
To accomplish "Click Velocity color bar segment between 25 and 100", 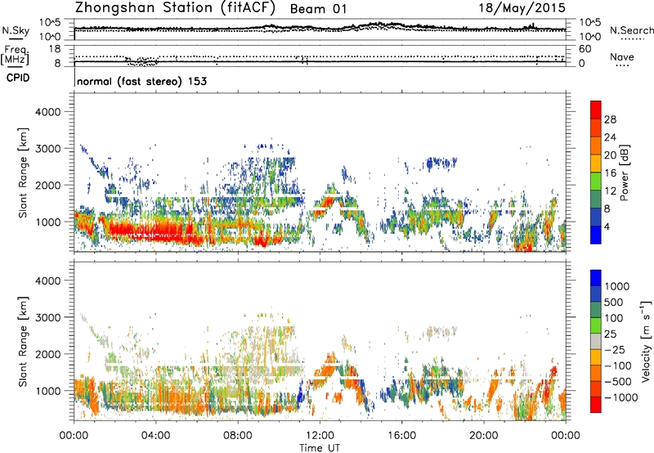I will [x=596, y=325].
